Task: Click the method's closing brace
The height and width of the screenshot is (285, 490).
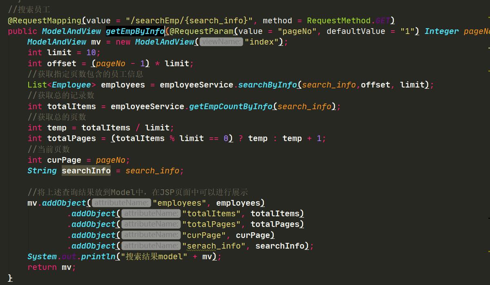Action: 10,278
